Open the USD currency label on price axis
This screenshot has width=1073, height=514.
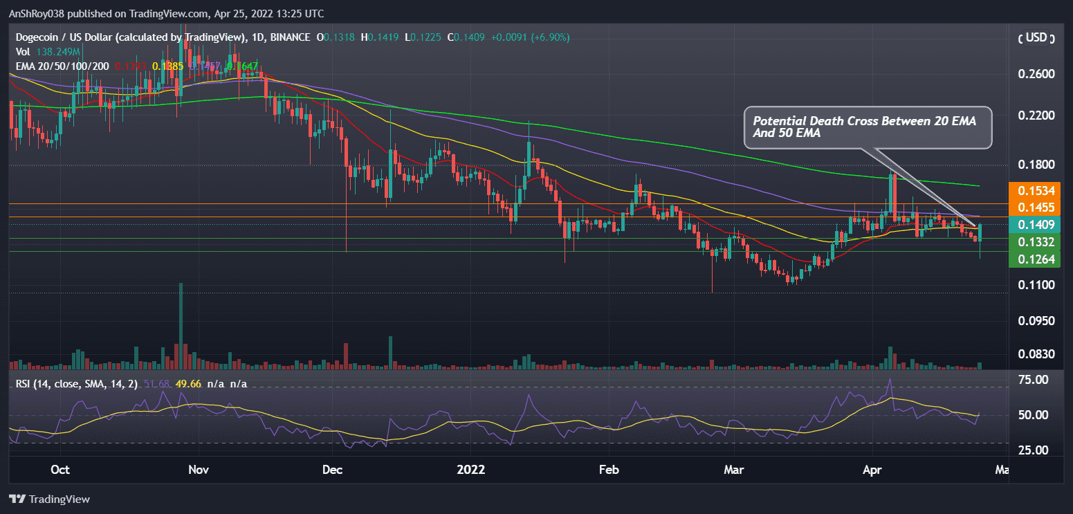(1036, 38)
